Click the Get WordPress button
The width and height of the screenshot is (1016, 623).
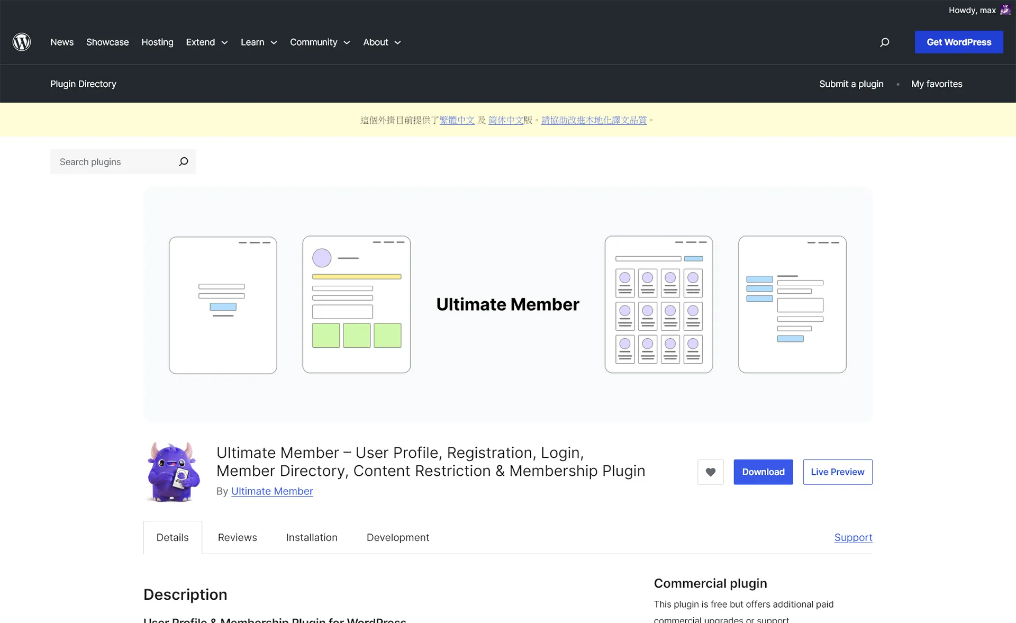(x=959, y=42)
